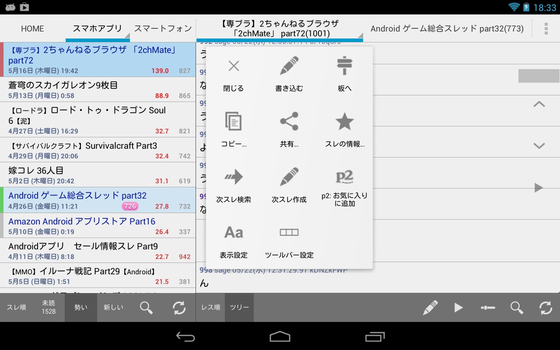Screen dimensions: 560x350
Task: Tap the clock 18:33 in status bar
Action: pyautogui.click(x=545, y=7)
